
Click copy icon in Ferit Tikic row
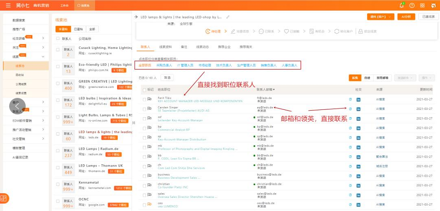point(350,99)
